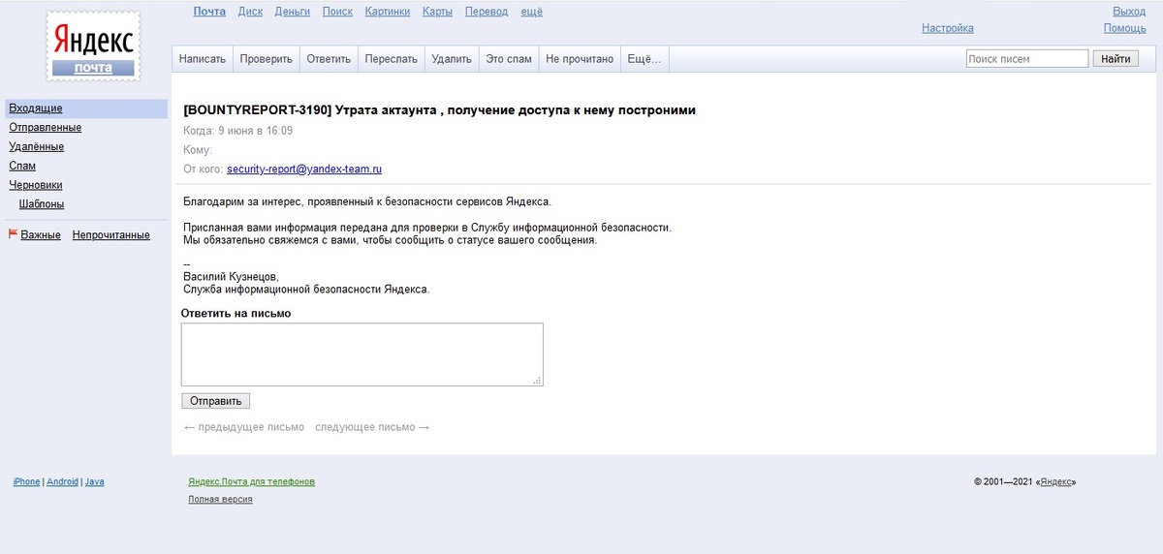Open the Настройка settings link
This screenshot has height=554, width=1163.
click(x=948, y=28)
